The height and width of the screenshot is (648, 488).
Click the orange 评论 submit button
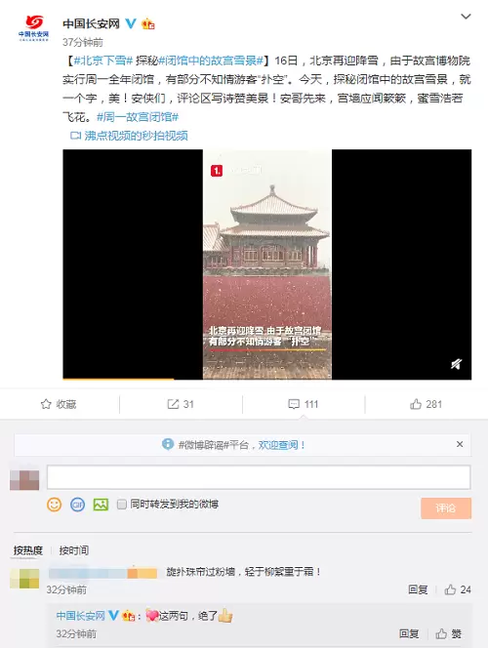tap(446, 507)
